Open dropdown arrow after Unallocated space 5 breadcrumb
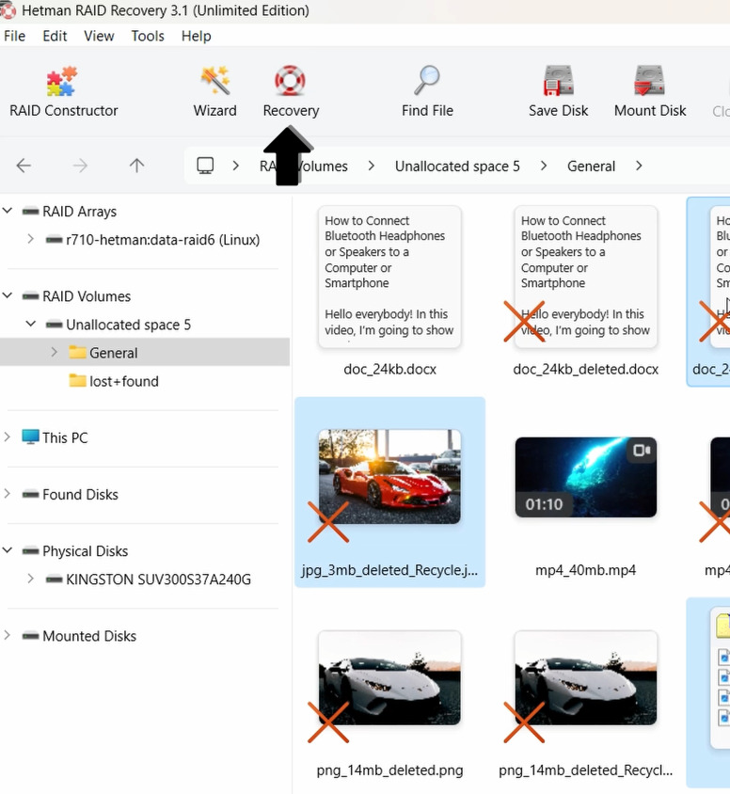The height and width of the screenshot is (794, 730). (543, 166)
